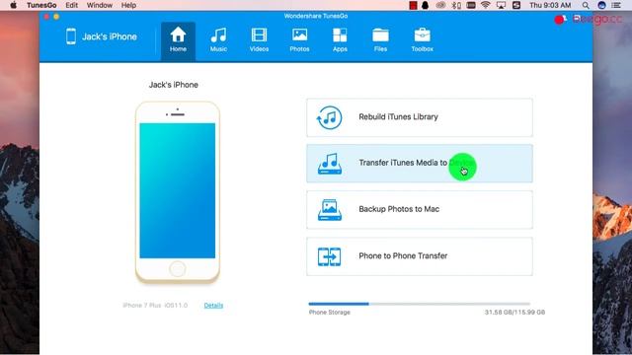This screenshot has width=632, height=355.
Task: Click the AirPlay display icon
Action: (501, 5)
